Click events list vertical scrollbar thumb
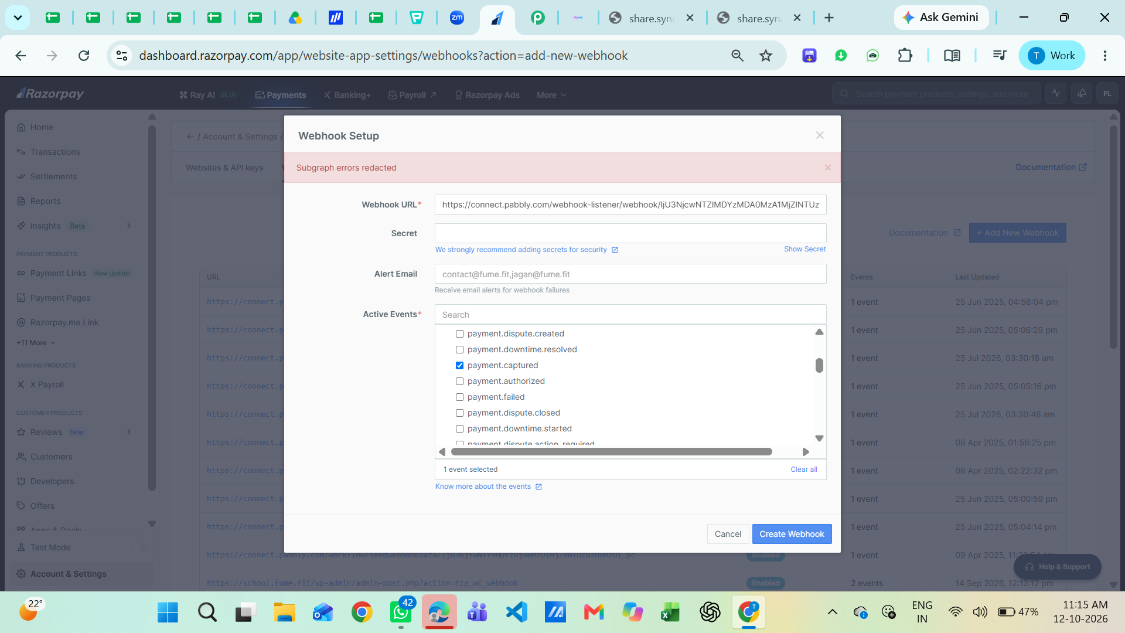 click(x=819, y=365)
